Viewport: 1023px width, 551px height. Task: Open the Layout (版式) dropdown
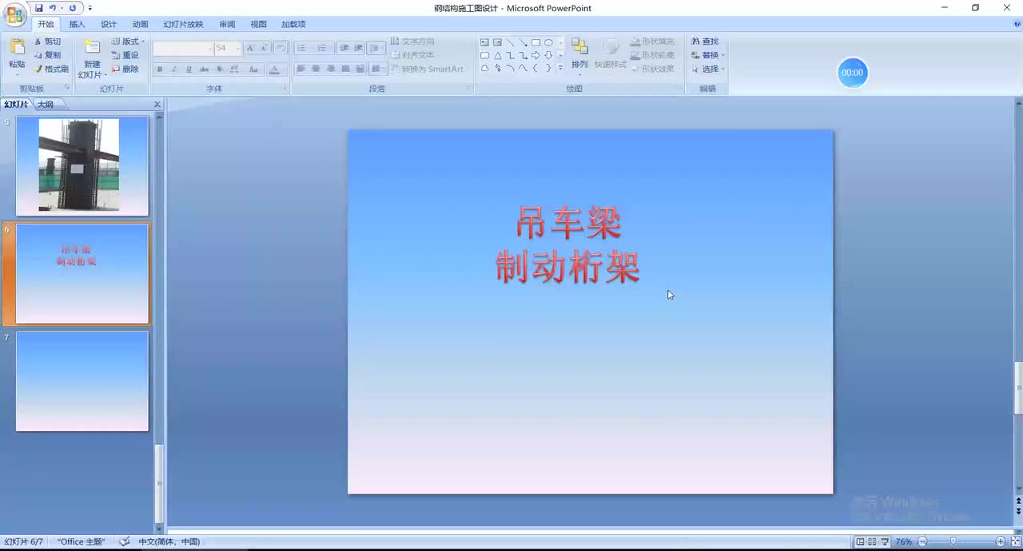128,42
